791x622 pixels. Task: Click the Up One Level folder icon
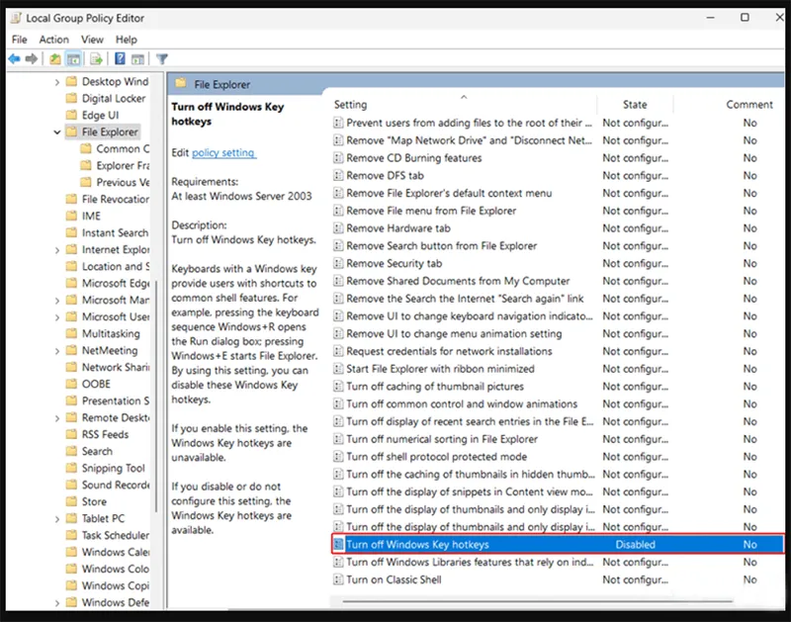pyautogui.click(x=54, y=59)
